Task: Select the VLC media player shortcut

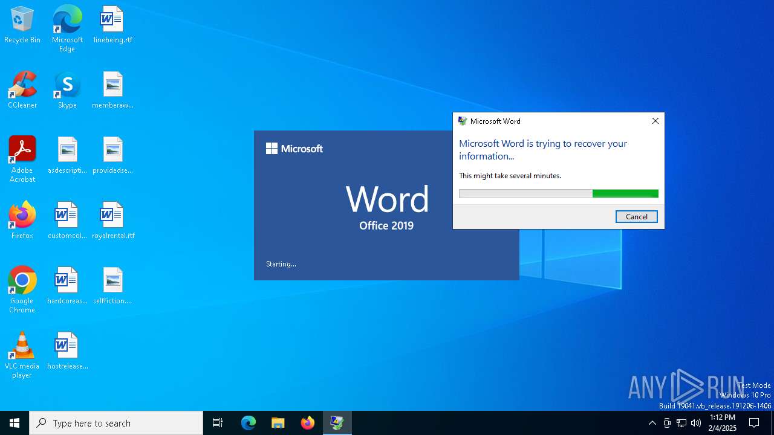Action: [22, 355]
